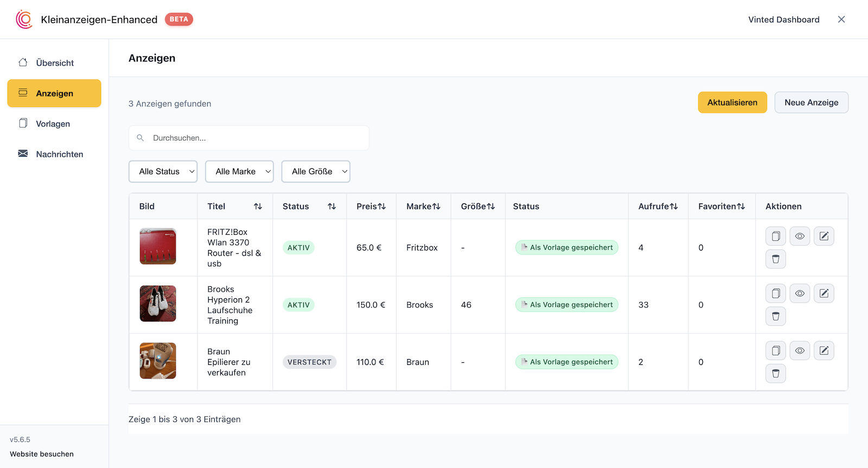The image size is (868, 468).
Task: Click the Bild column header
Action: pos(147,207)
